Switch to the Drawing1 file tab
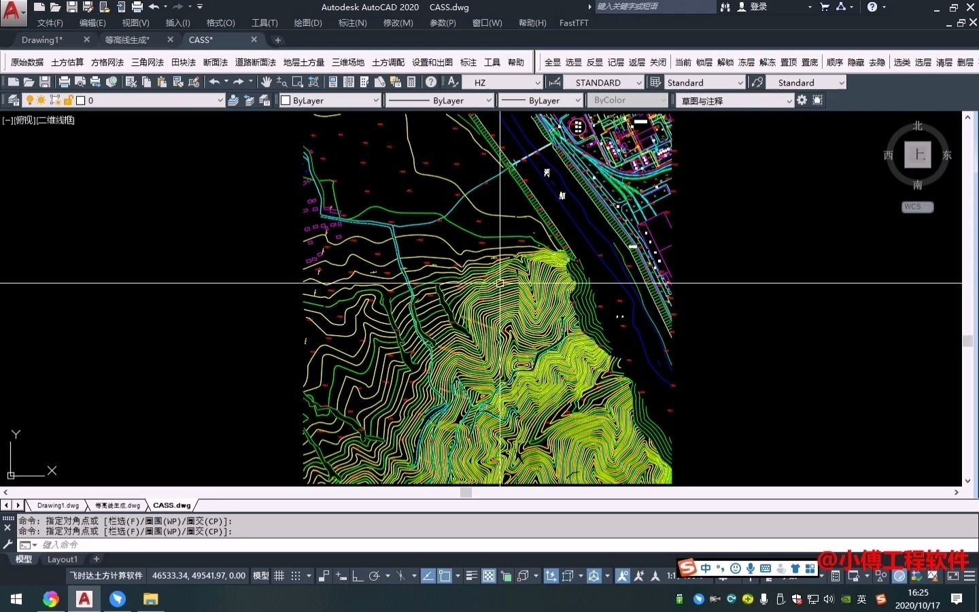 [42, 40]
